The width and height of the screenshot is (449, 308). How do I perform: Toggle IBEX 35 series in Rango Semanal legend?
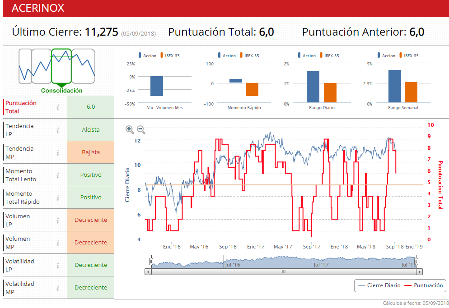click(409, 55)
